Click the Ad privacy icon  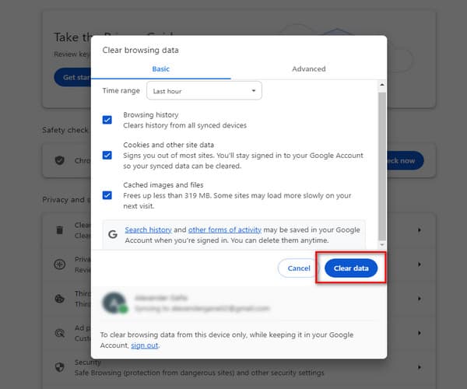(x=60, y=333)
